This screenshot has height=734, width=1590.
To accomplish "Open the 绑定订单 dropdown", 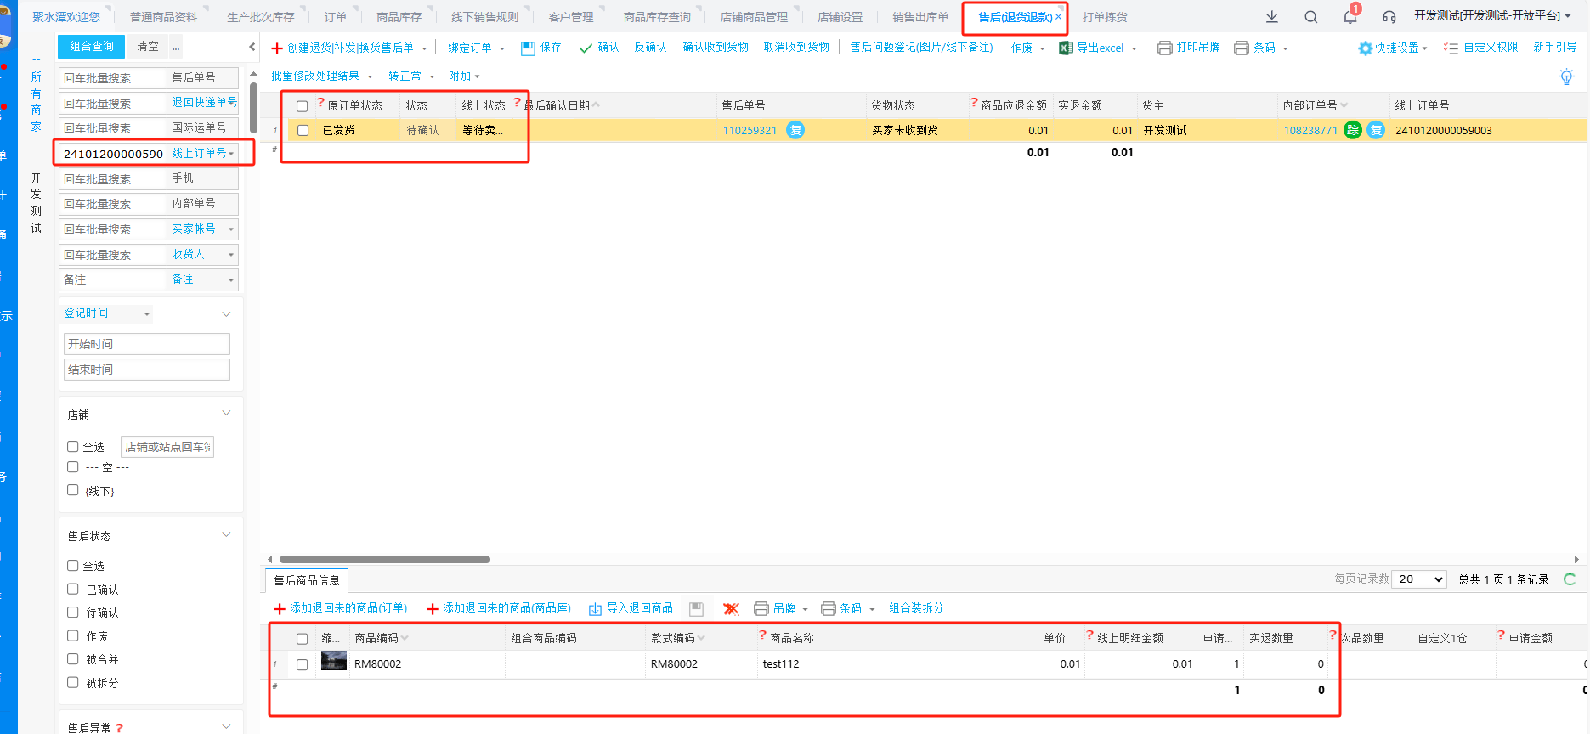I will pos(476,48).
